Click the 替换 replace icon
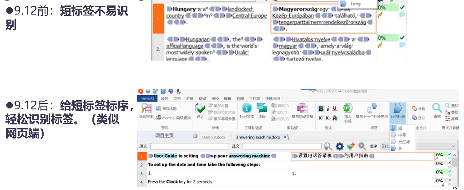Screen dimensions: 464x190 tap(447, 113)
